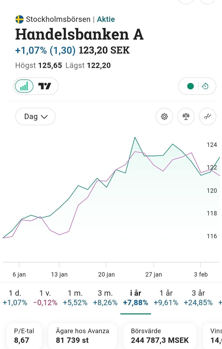Open the Aktie link in header
Viewport: 222px width, 349px height.
tap(106, 19)
